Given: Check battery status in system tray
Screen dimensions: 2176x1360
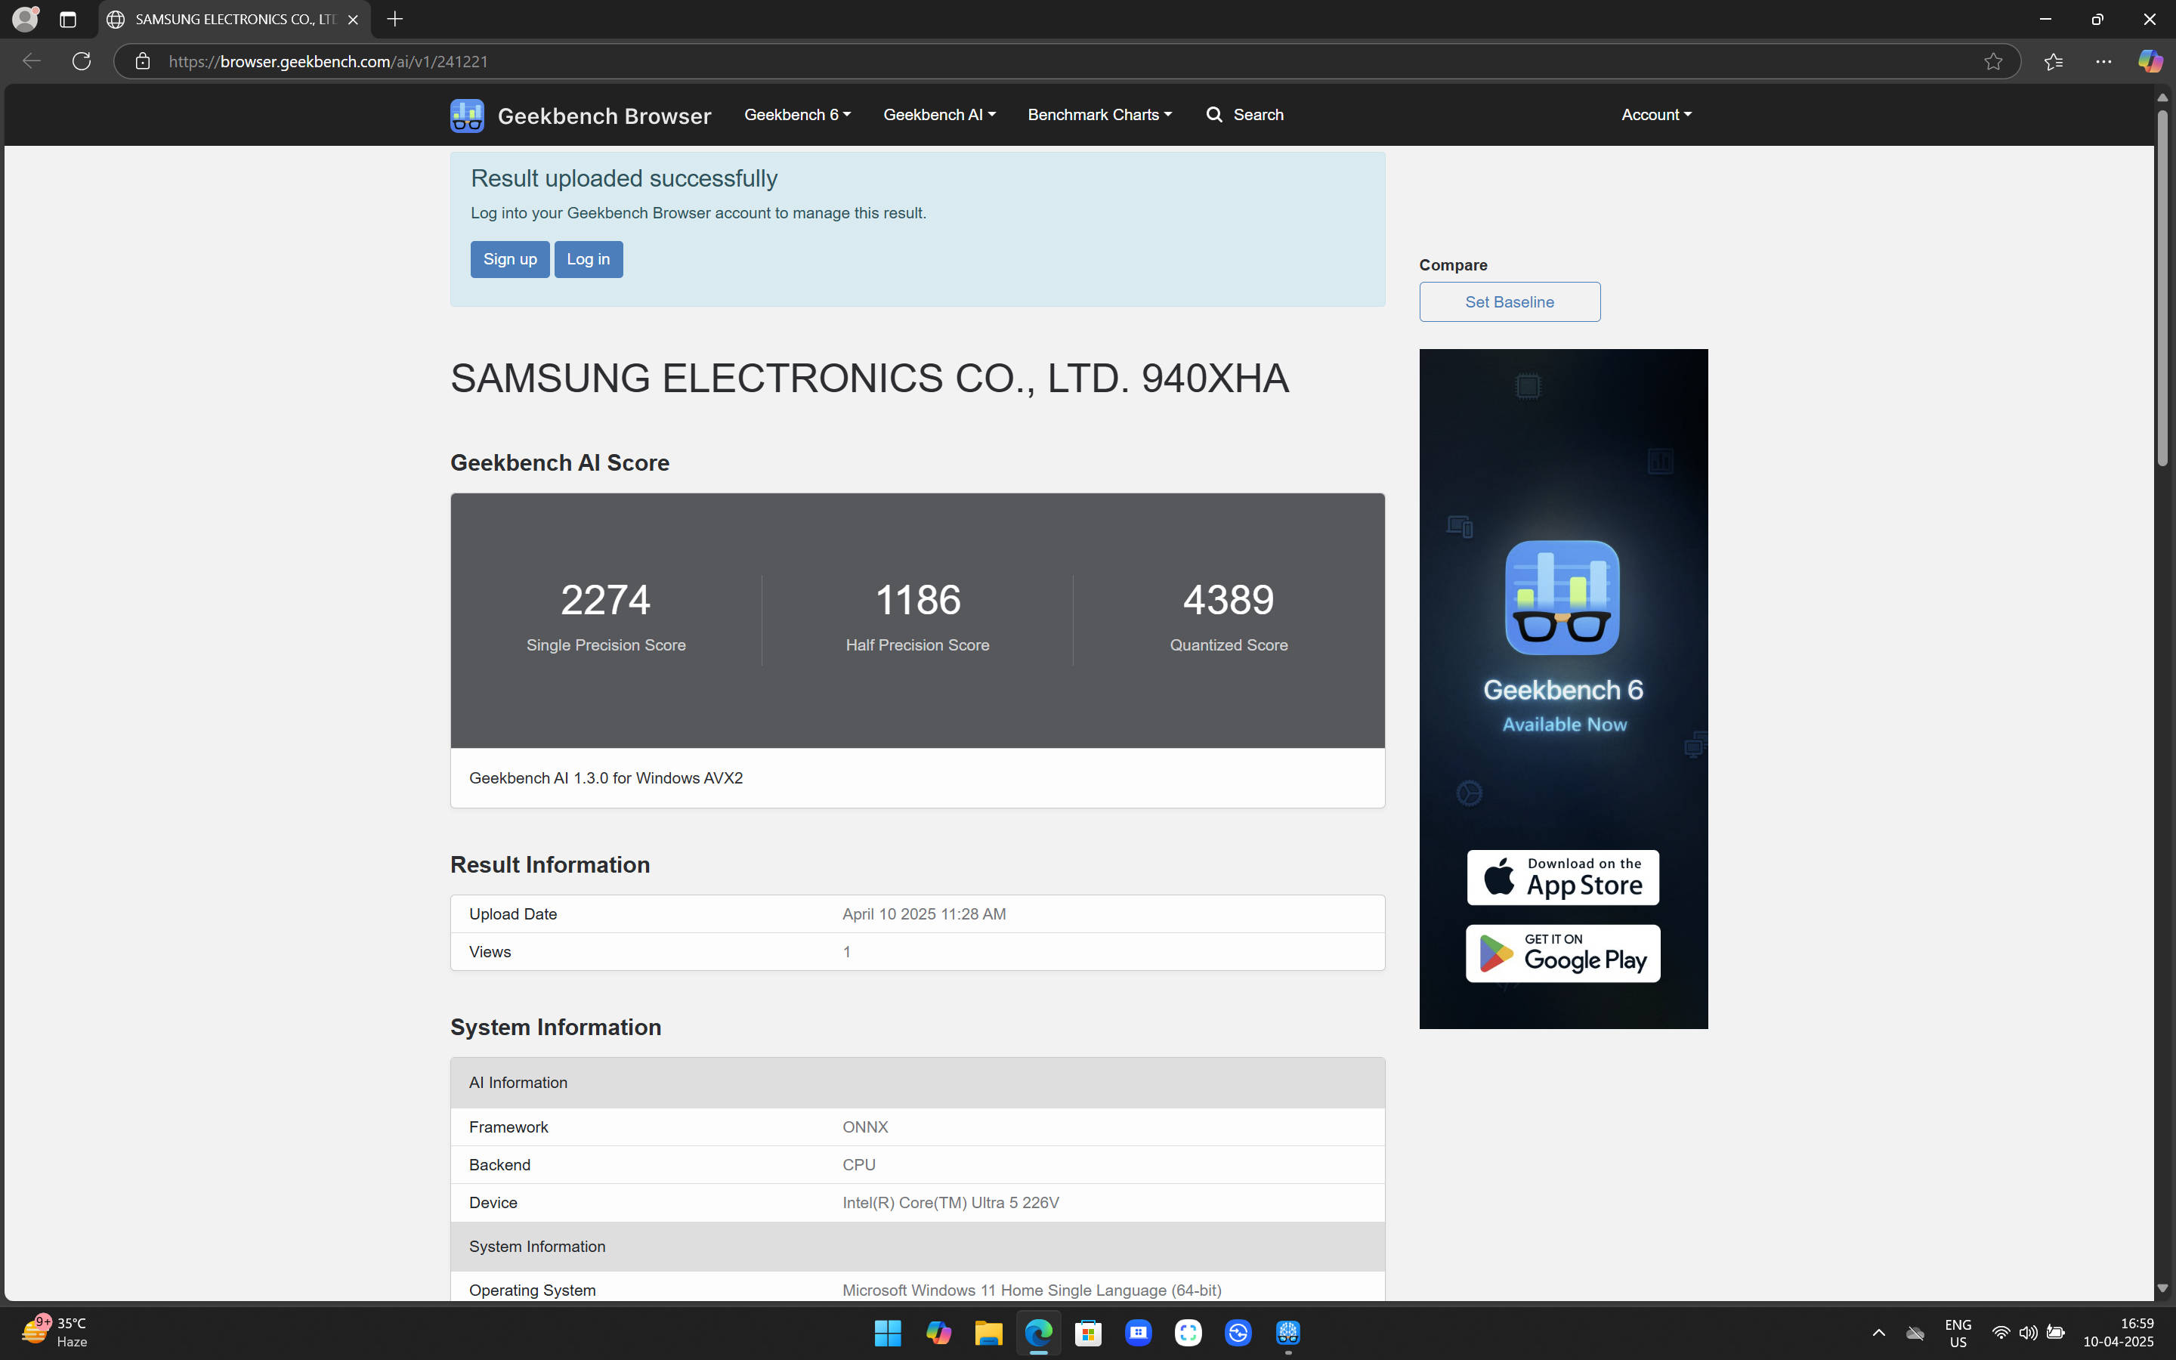Looking at the screenshot, I should [x=2056, y=1333].
